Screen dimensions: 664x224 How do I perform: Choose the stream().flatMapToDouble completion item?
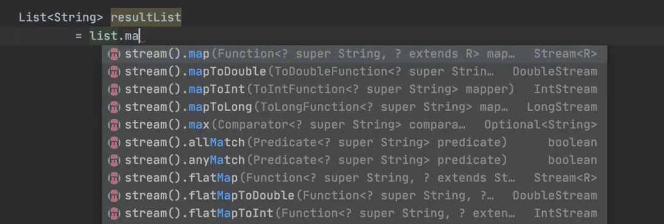coord(355,196)
